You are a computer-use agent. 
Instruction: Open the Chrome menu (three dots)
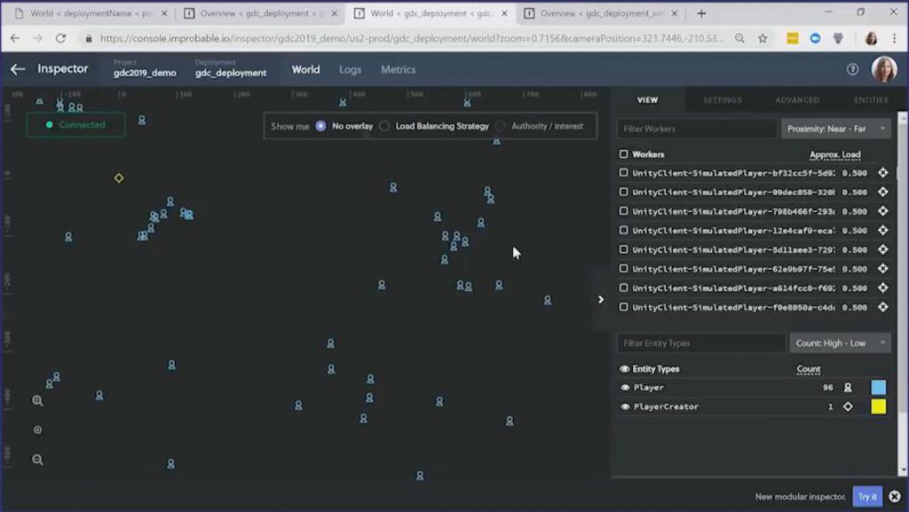point(894,38)
